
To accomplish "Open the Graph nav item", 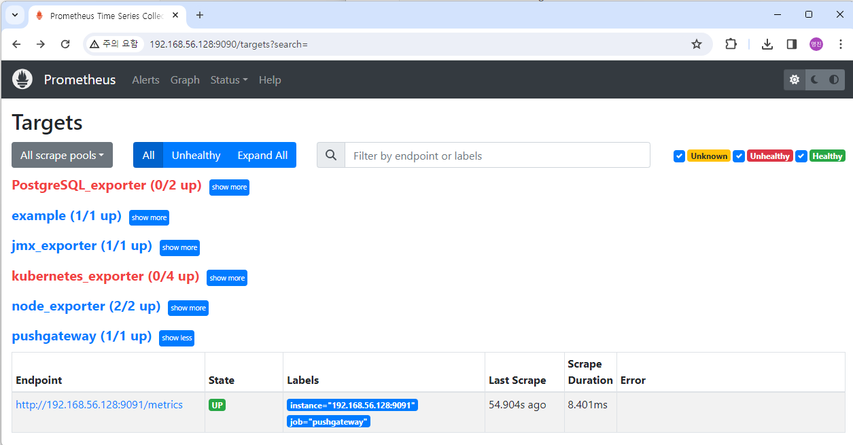I will pyautogui.click(x=185, y=79).
